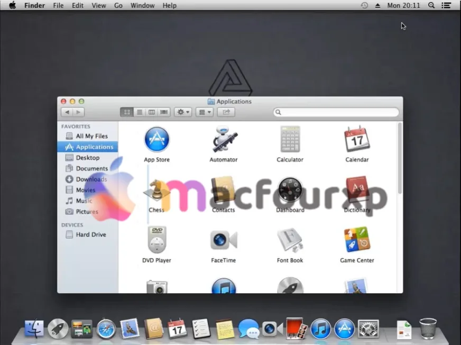Select the FaceTime app in Applications window

click(x=224, y=240)
